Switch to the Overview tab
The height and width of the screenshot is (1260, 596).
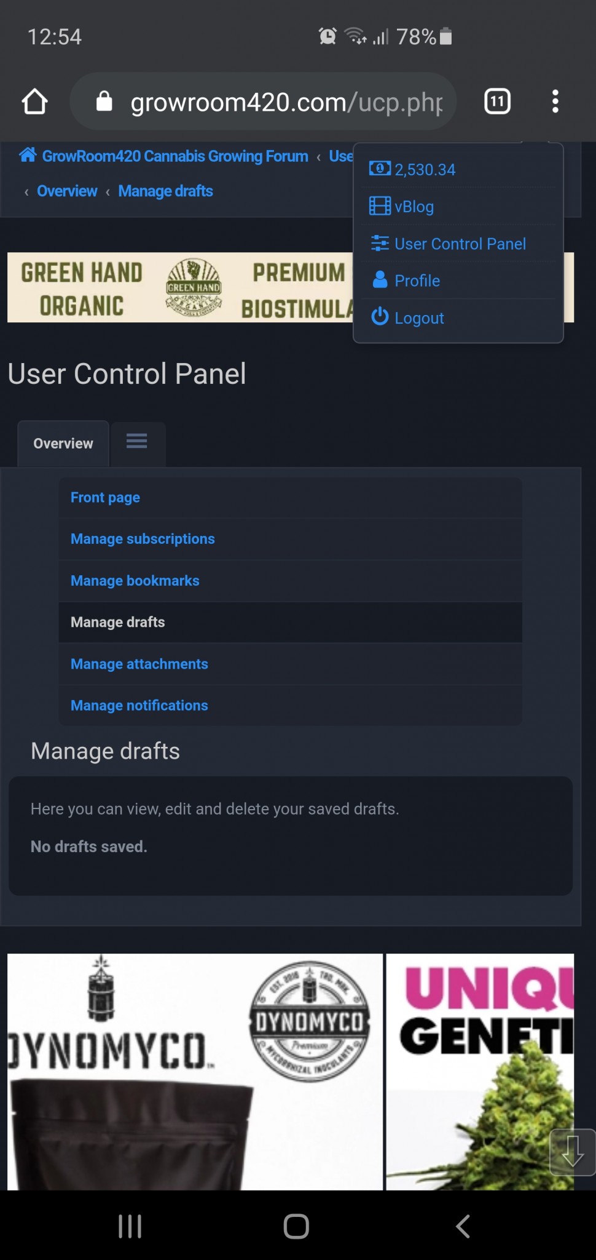tap(63, 444)
